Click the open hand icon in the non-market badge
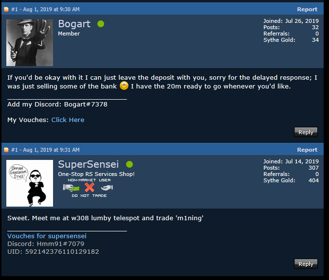Screen dimensions: 329x280 coord(107,188)
